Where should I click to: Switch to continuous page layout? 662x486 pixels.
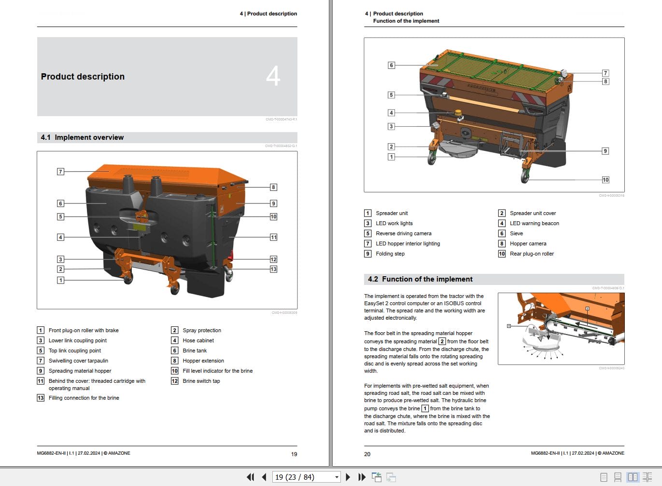(x=618, y=477)
